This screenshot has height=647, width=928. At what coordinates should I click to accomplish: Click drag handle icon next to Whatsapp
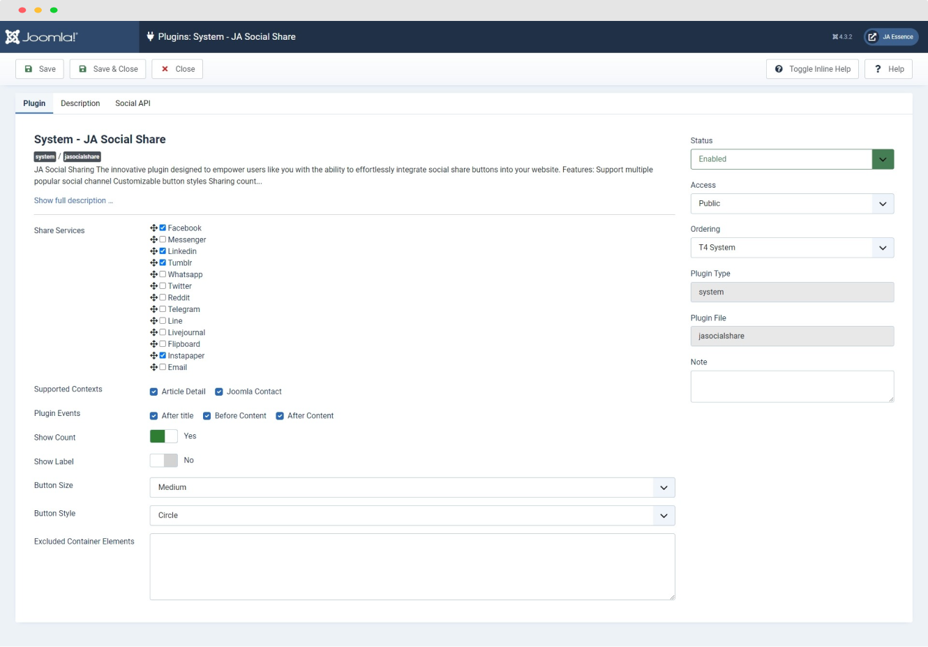[154, 274]
